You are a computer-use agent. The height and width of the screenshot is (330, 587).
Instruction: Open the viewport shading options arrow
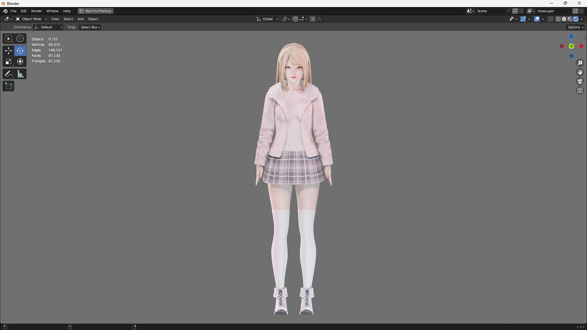(582, 19)
